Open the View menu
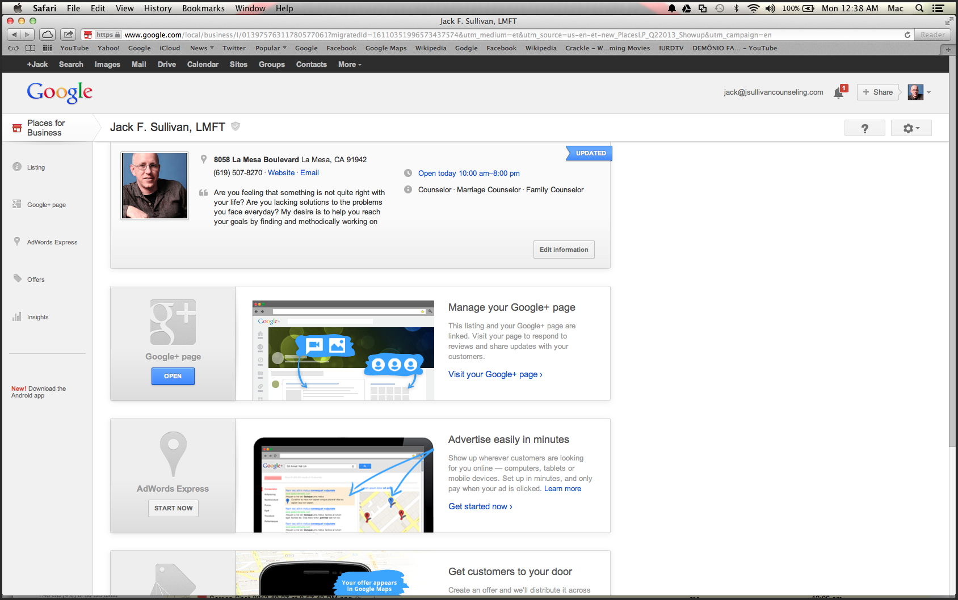The width and height of the screenshot is (958, 600). 124,8
